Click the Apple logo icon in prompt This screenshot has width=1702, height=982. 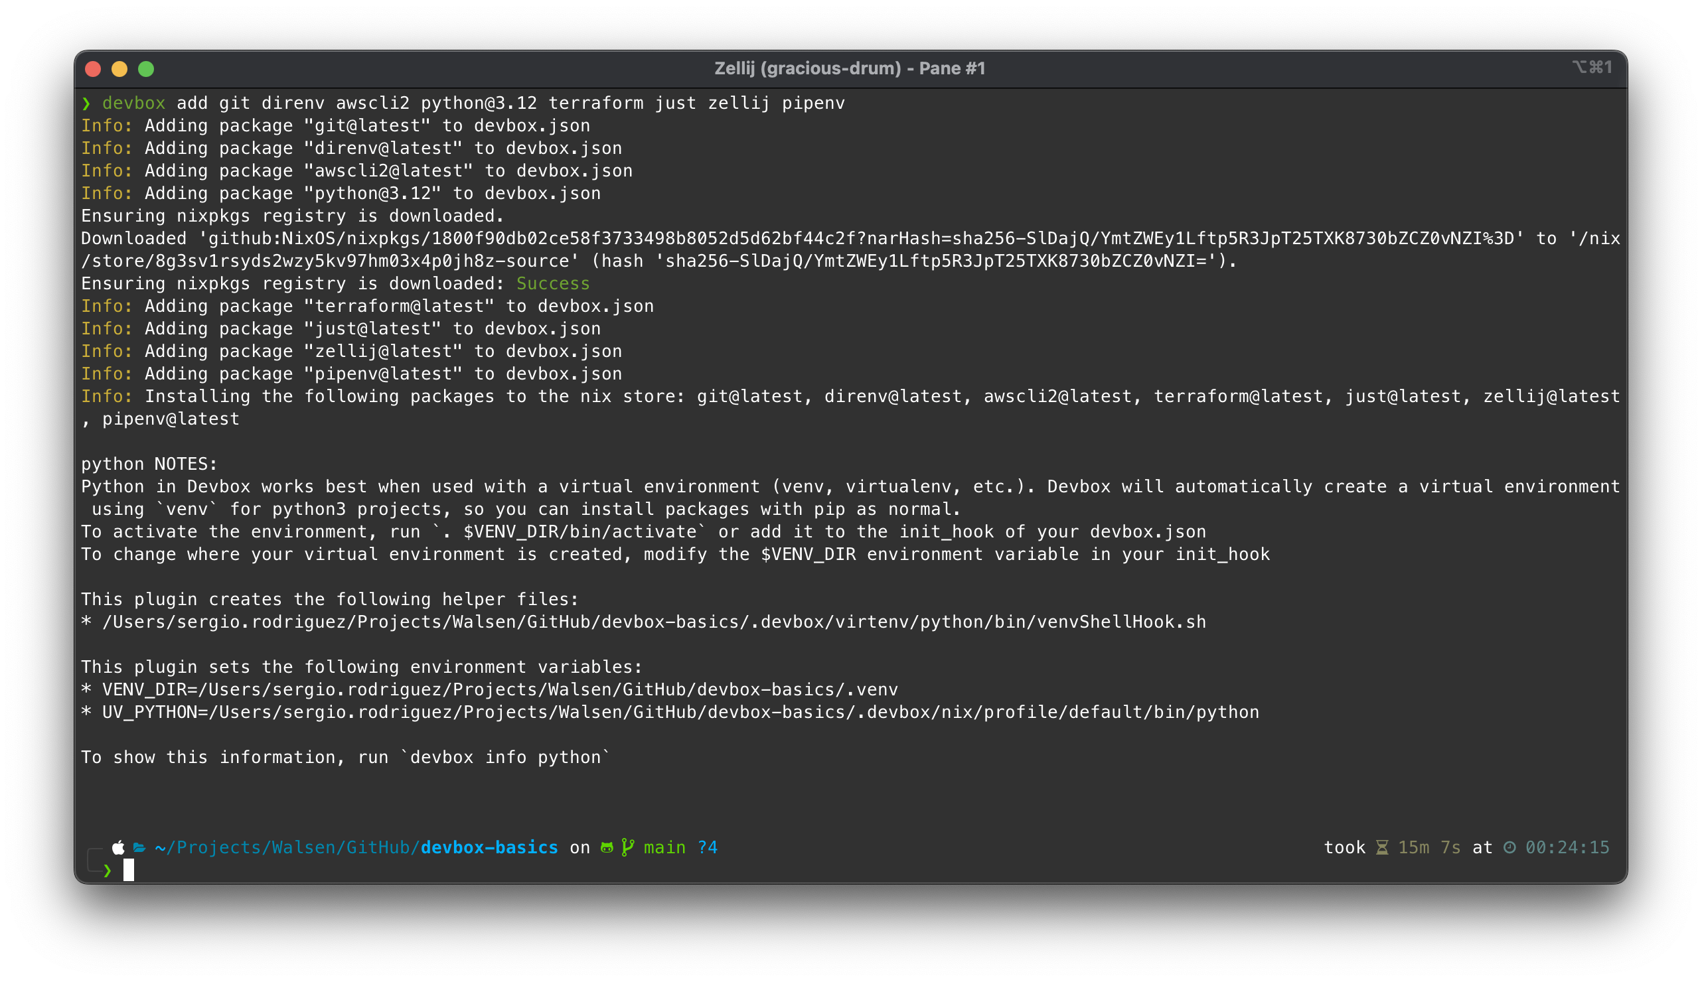click(118, 847)
